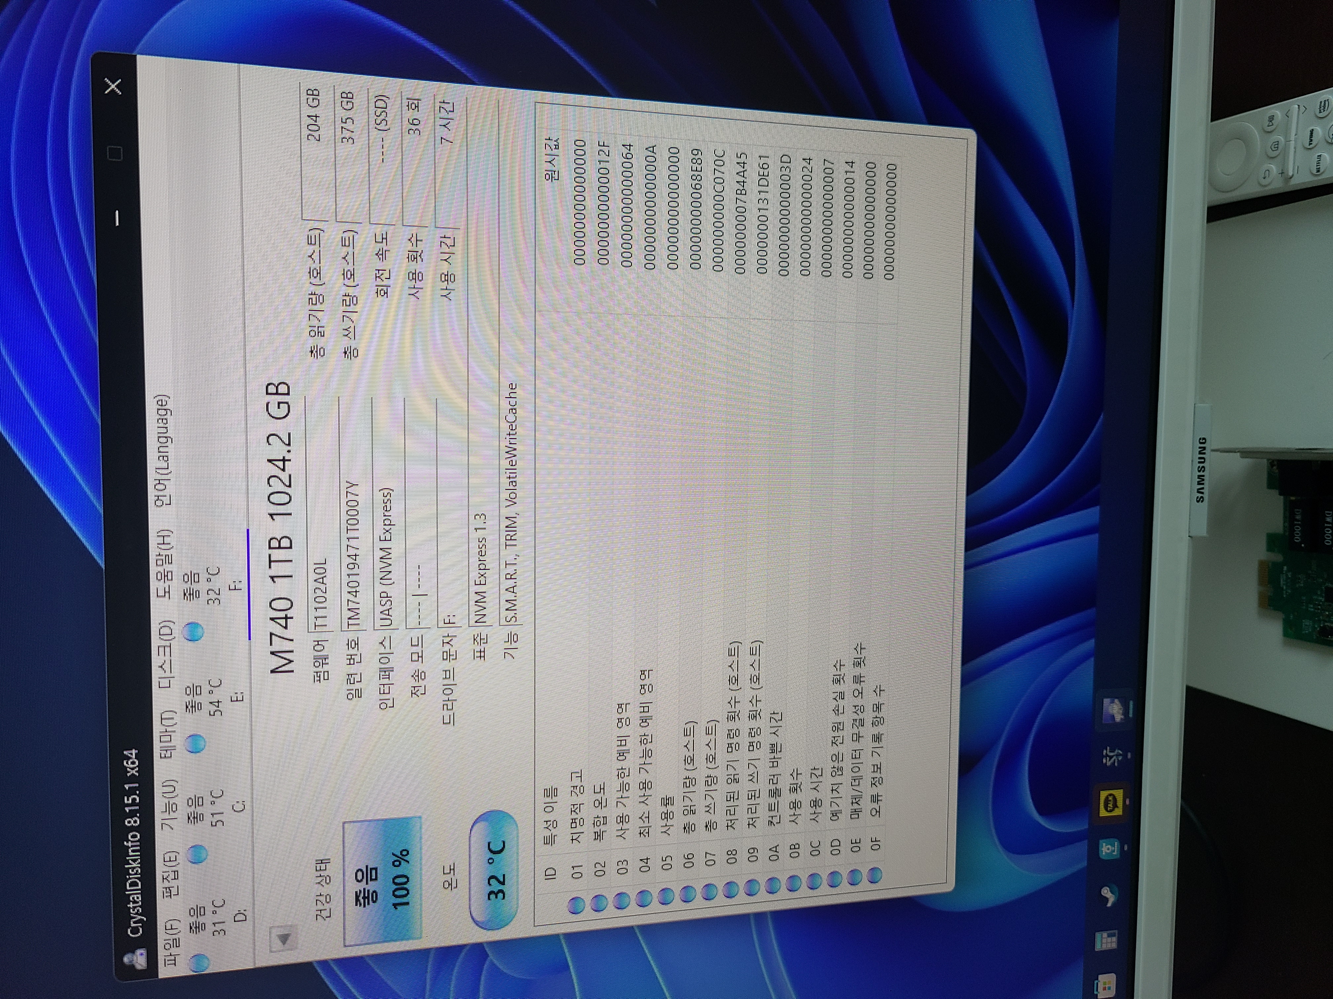This screenshot has width=1333, height=999.
Task: Open the 언어(Language) menu
Action: click(163, 450)
